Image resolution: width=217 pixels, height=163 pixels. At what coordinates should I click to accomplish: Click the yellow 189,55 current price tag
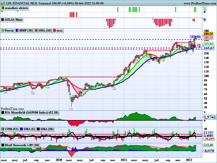[208, 34]
